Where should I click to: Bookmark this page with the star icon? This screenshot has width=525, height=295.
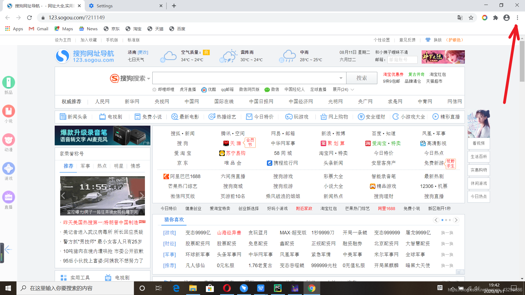[x=471, y=18]
